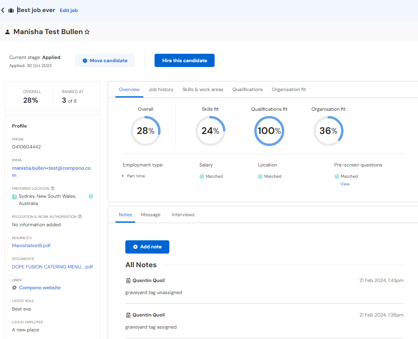Click the person icon beside candidate name

coord(8,32)
